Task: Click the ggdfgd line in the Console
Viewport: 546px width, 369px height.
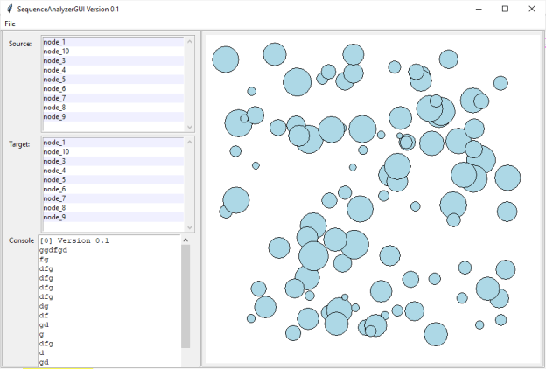Action: click(x=53, y=250)
